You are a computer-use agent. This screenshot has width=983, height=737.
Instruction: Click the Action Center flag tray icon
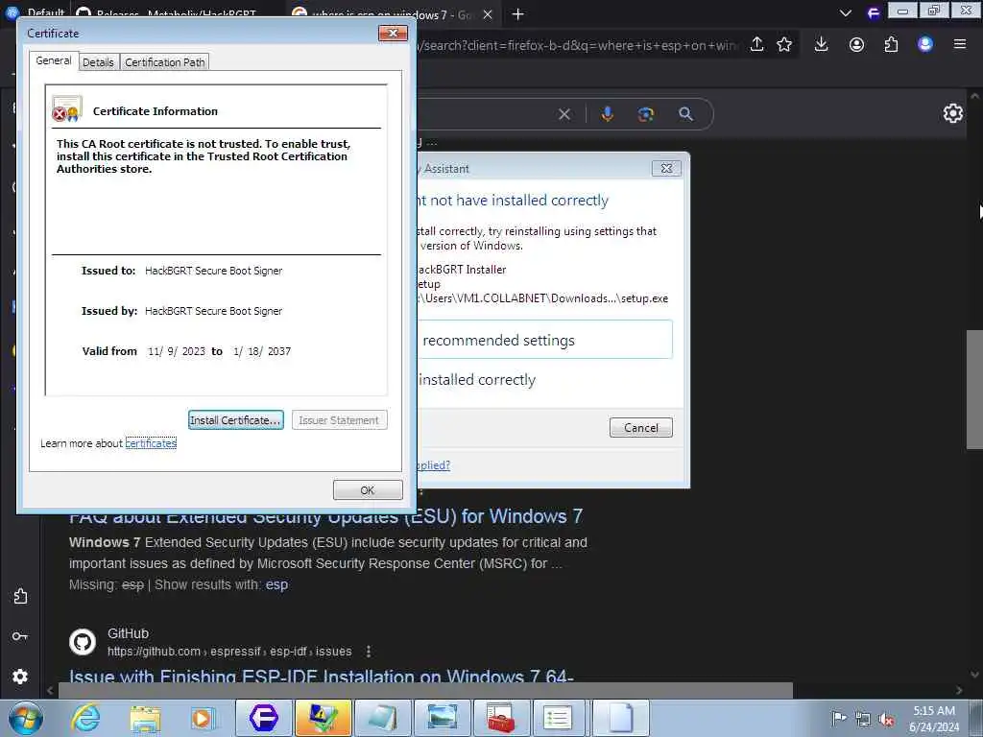(x=839, y=718)
